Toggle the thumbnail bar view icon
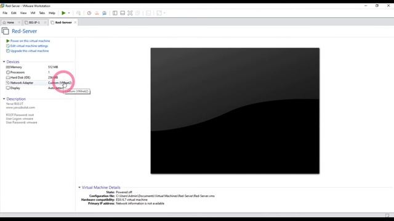This screenshot has height=221, width=394. [123, 13]
